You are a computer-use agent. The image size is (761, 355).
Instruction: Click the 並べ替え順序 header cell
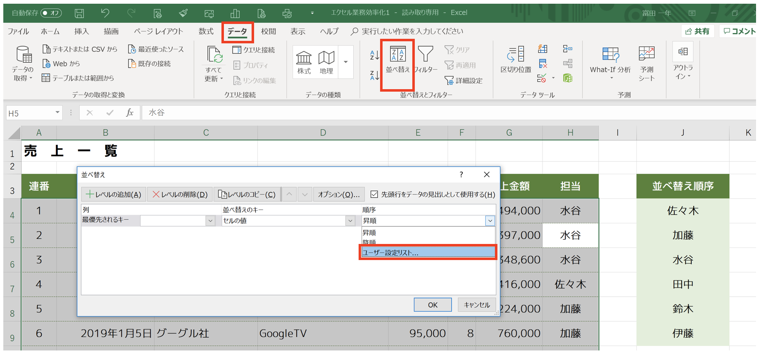[x=683, y=186]
